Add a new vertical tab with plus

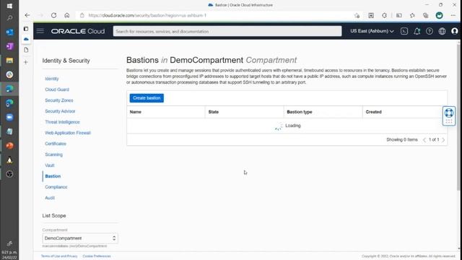click(26, 62)
